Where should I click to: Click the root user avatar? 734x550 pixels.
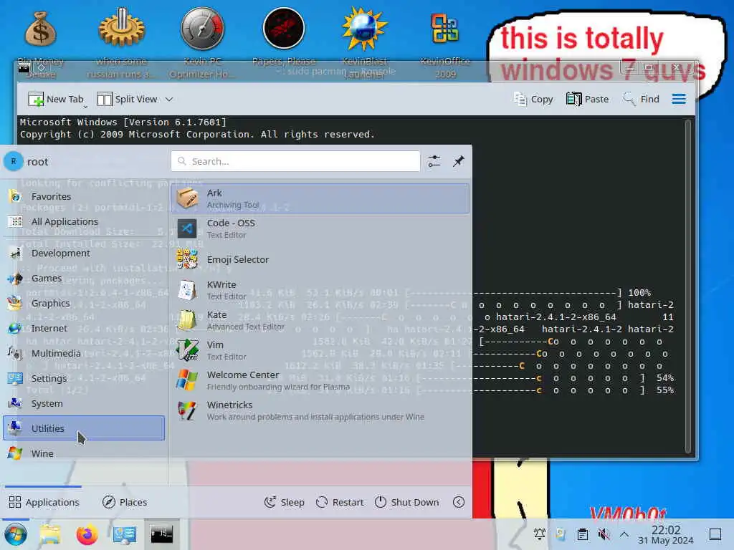pyautogui.click(x=13, y=161)
